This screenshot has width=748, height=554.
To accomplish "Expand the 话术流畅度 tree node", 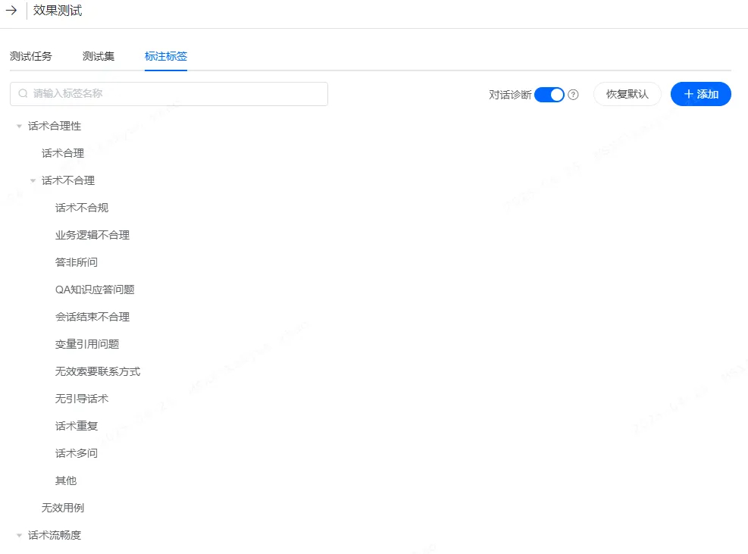I will [x=18, y=535].
